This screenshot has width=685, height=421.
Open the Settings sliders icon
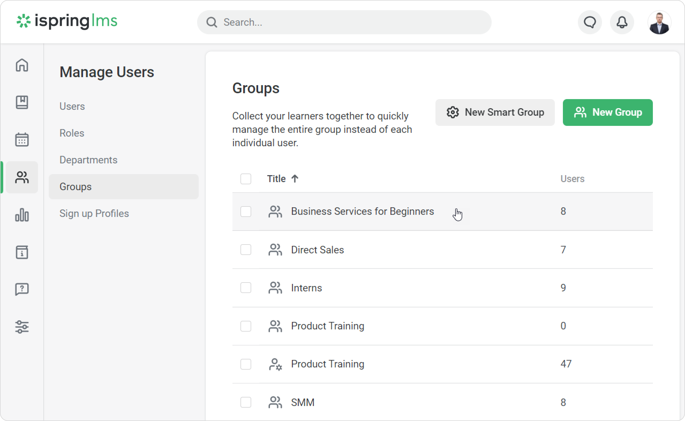click(22, 327)
